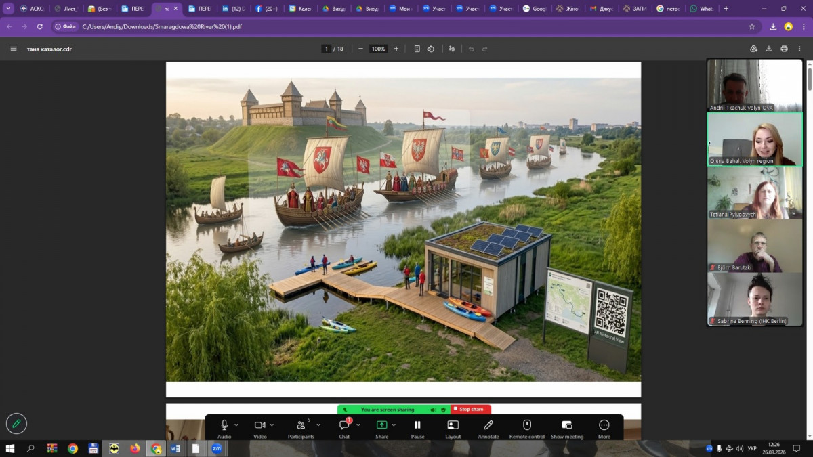Screen dimensions: 813x457
Task: Mute microphone via Zoom Audio icon
Action: click(x=224, y=425)
